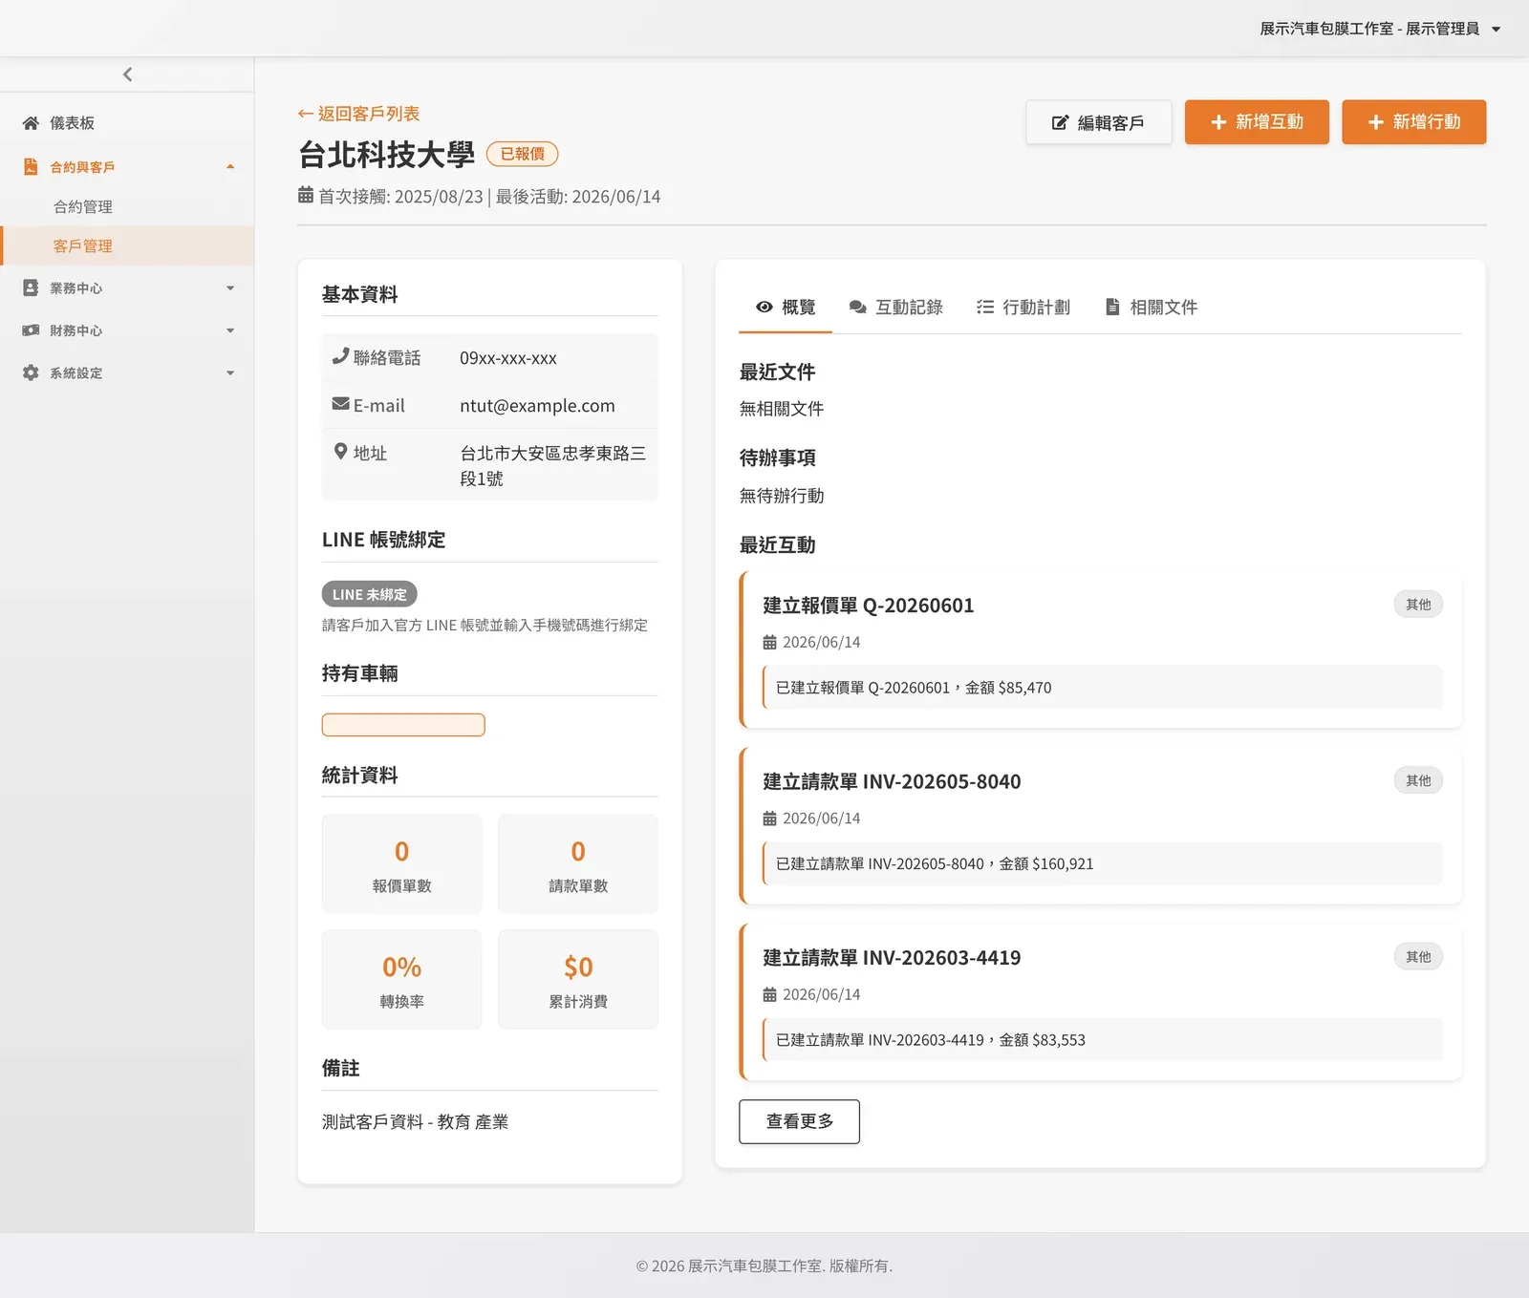
Task: Click phone number 09xx-xxx-xxx
Action: [508, 358]
